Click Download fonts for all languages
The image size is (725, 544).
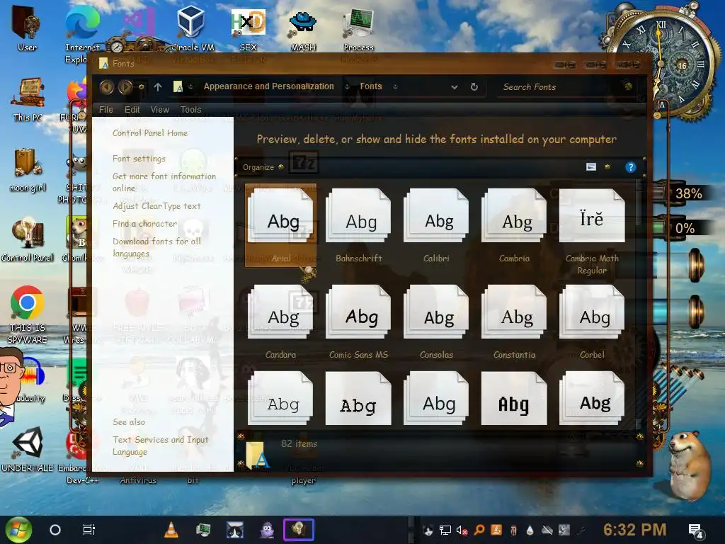coord(156,247)
